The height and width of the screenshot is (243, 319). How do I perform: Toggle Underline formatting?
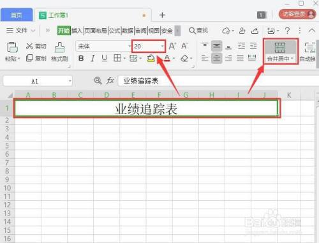[105, 58]
